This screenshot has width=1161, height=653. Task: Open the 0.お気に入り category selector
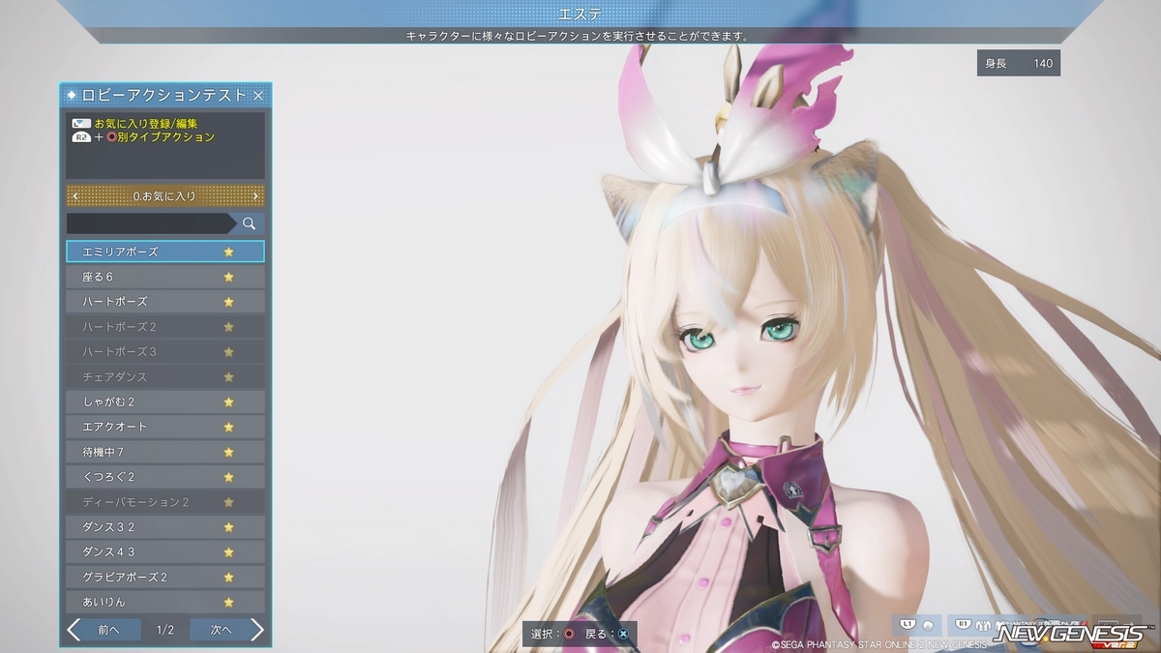click(x=165, y=196)
